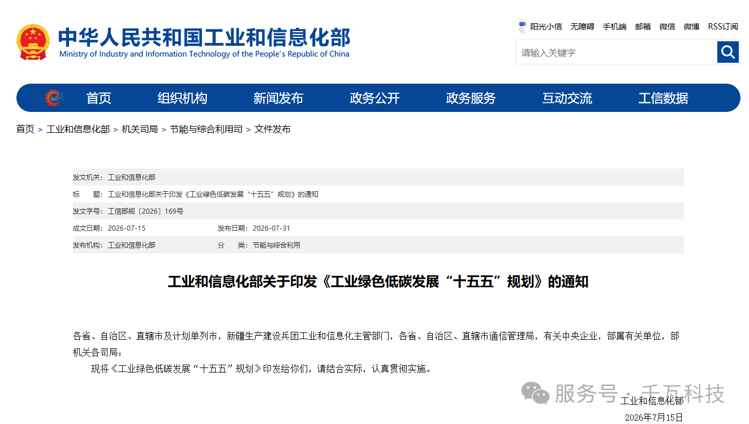749x424 pixels.
Task: Open the 邮箱 mailbox link
Action: tap(643, 27)
